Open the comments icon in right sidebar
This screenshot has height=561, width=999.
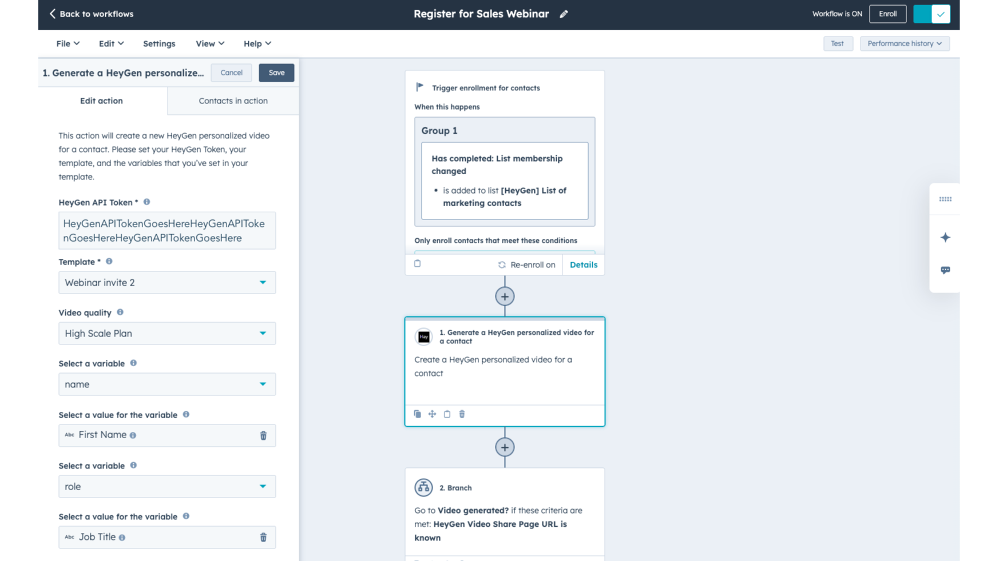945,270
